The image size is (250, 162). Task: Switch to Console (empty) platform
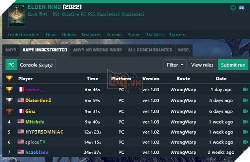click(x=36, y=65)
